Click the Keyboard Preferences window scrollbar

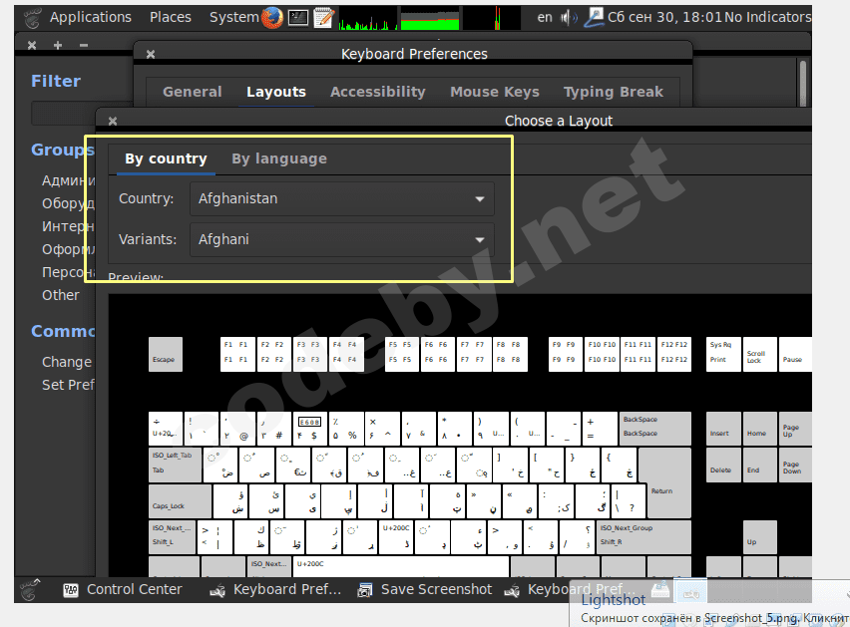click(x=803, y=83)
